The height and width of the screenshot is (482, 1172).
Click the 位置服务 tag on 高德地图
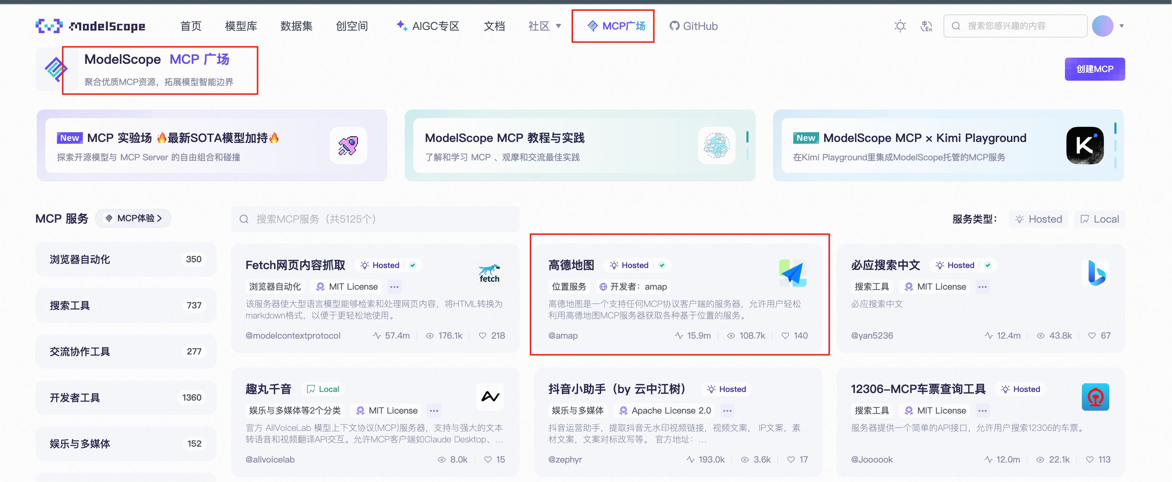point(569,286)
